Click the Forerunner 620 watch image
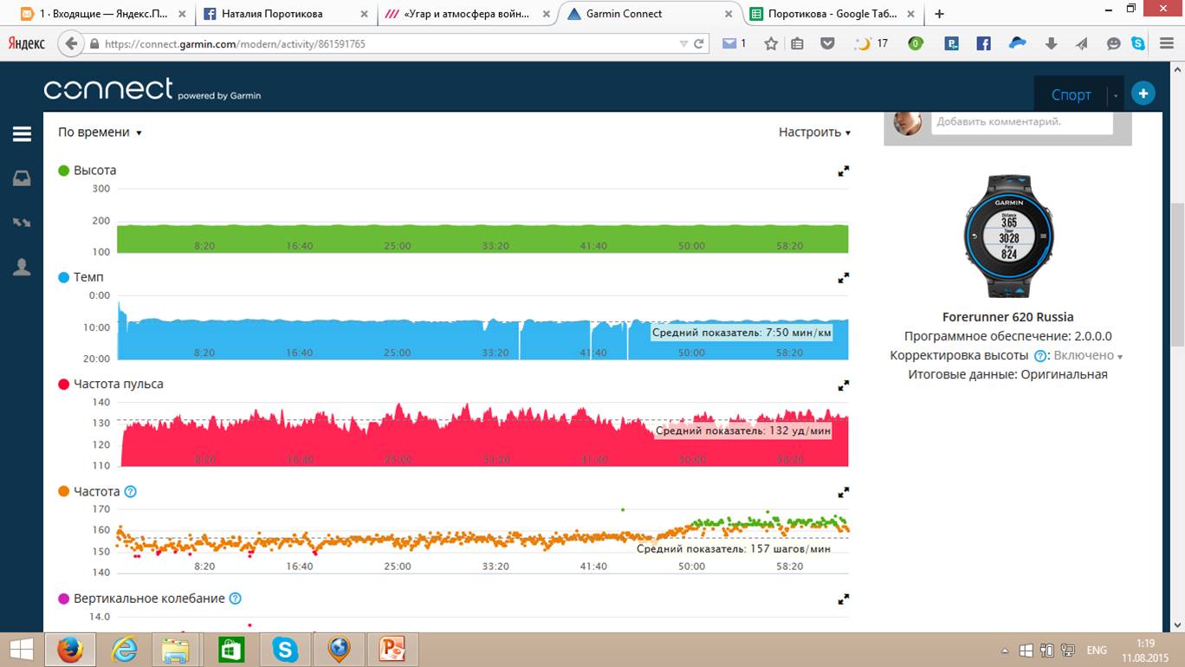Screen dimensions: 1185x667 coord(1008,235)
